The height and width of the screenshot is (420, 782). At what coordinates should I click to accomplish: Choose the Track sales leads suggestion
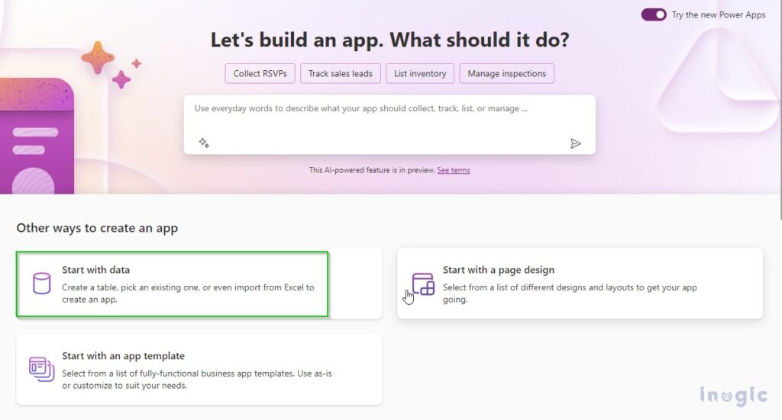(341, 74)
